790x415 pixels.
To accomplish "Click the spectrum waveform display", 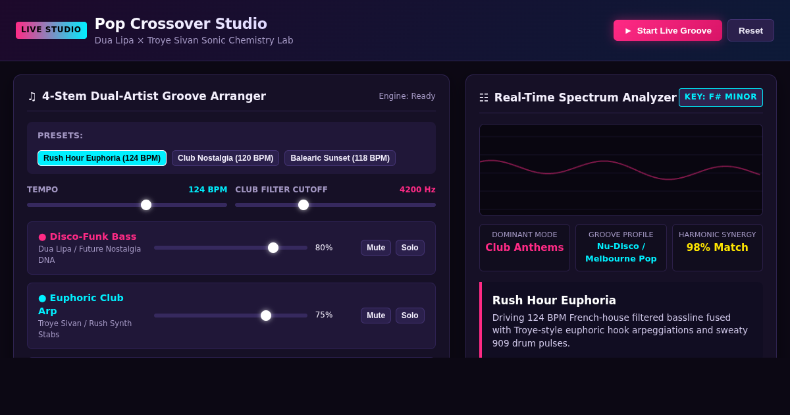I will [621, 170].
